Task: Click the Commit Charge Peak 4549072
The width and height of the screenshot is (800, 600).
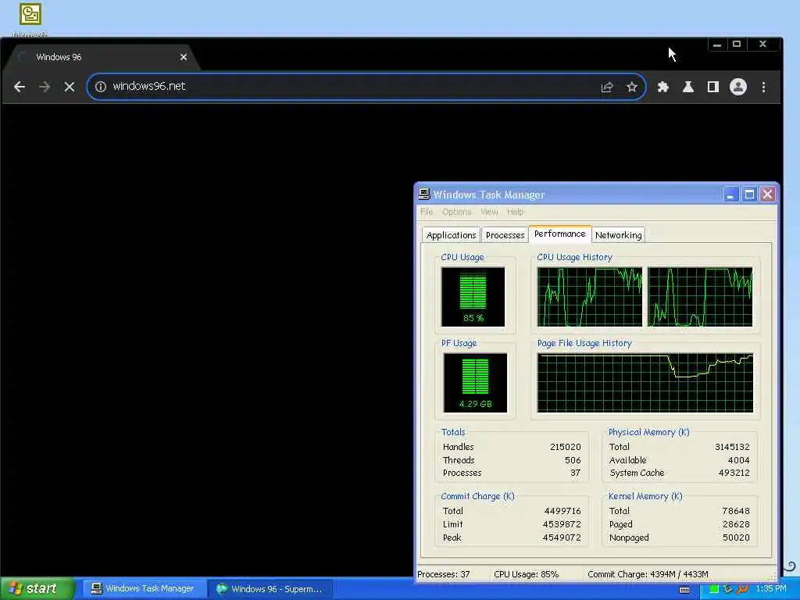Action: [562, 537]
